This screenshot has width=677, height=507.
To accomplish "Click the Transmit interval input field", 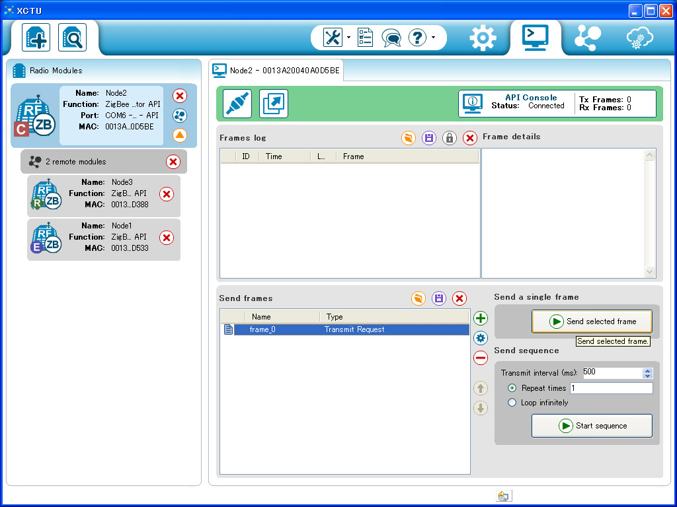I will coord(612,372).
